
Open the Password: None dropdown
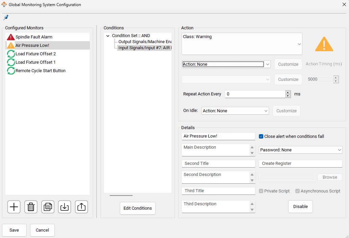coord(300,150)
